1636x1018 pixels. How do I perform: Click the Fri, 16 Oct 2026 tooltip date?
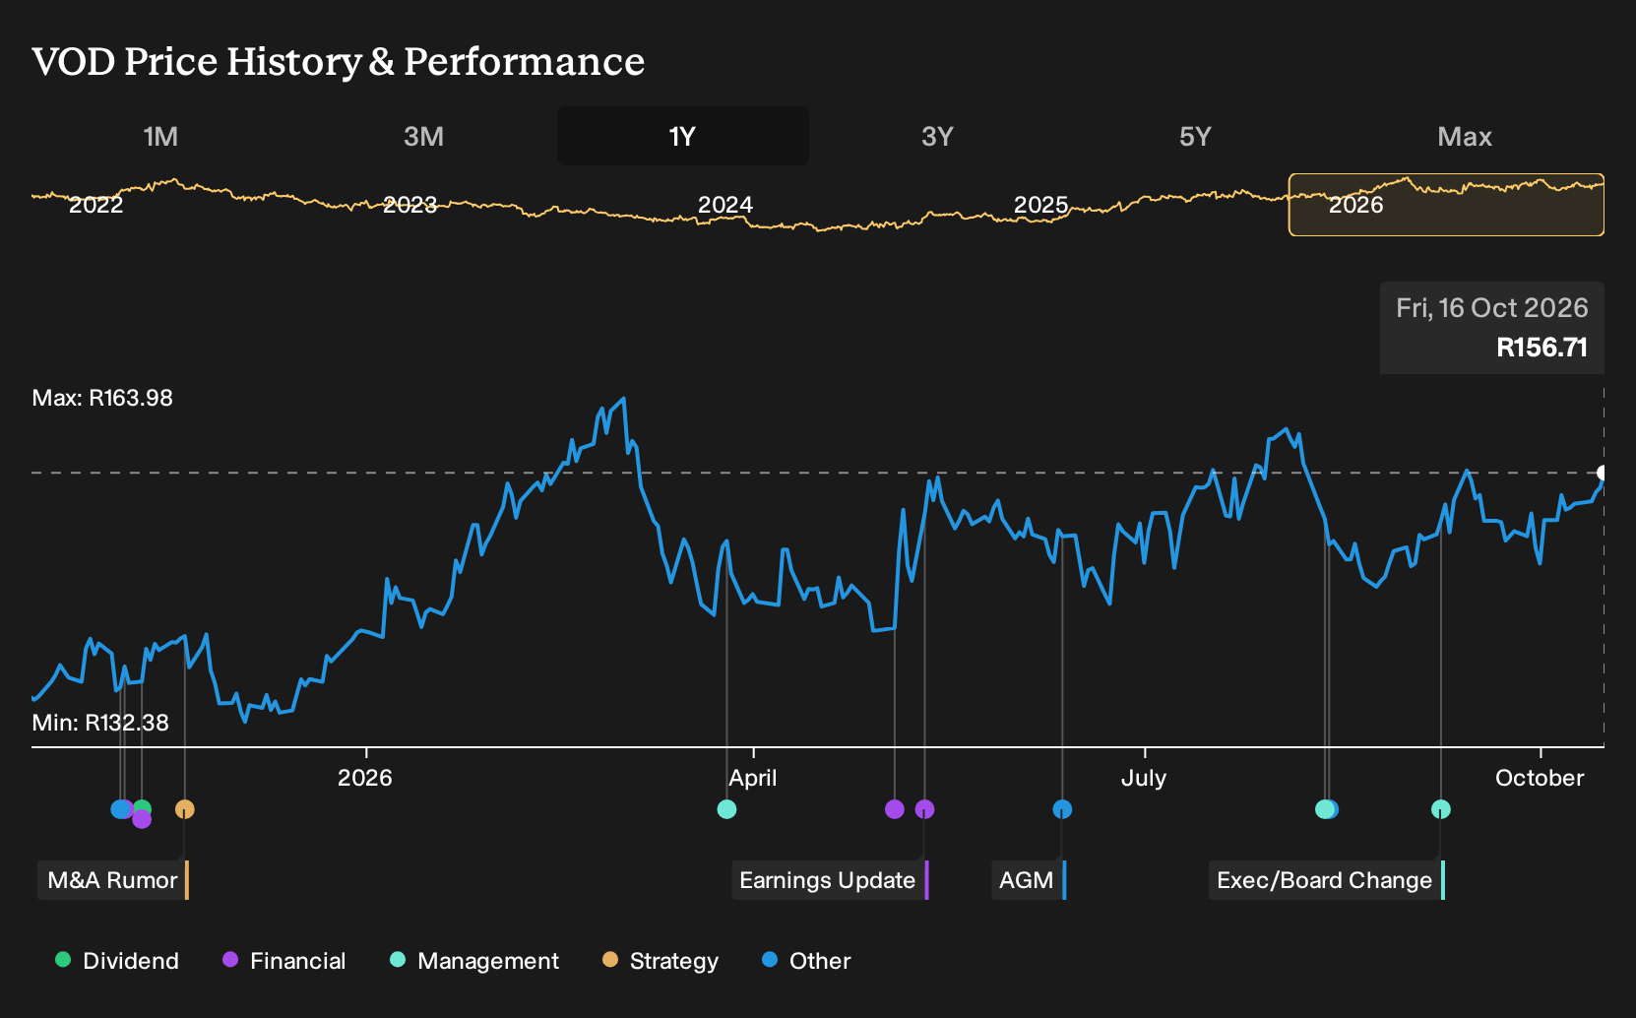[x=1492, y=308]
